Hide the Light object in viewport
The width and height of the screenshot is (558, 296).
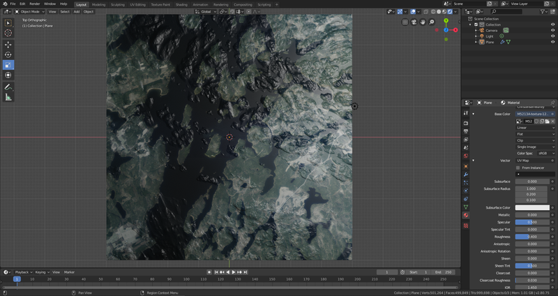coord(552,36)
